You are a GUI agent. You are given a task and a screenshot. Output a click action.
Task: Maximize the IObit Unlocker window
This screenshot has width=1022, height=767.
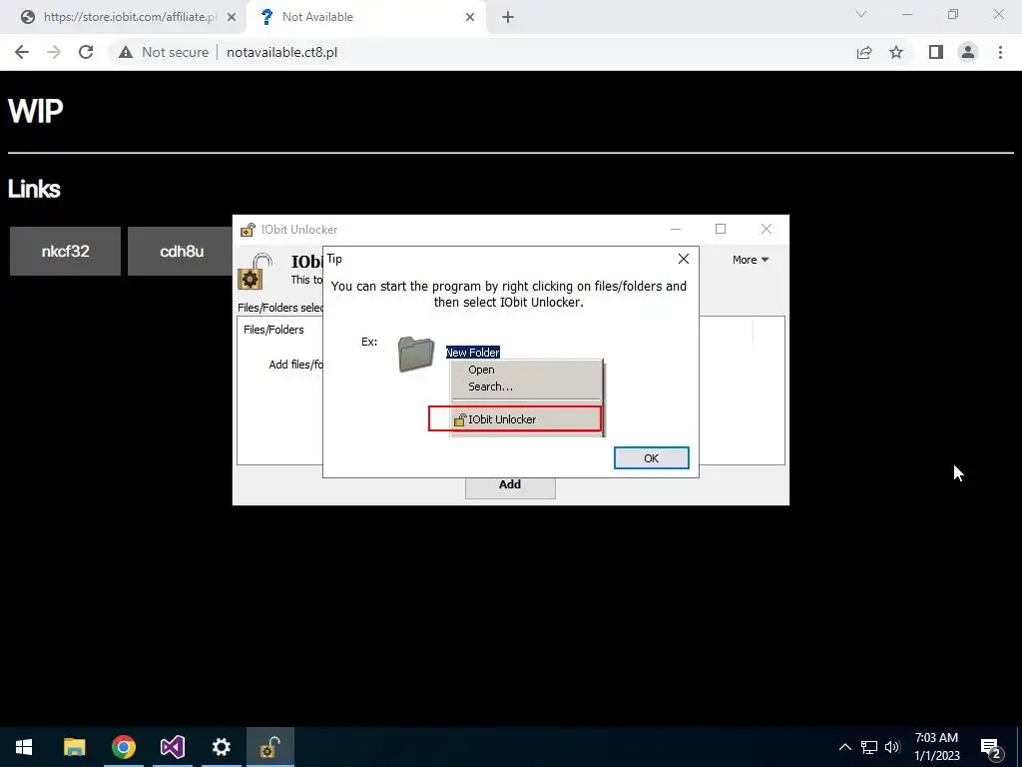click(x=721, y=229)
